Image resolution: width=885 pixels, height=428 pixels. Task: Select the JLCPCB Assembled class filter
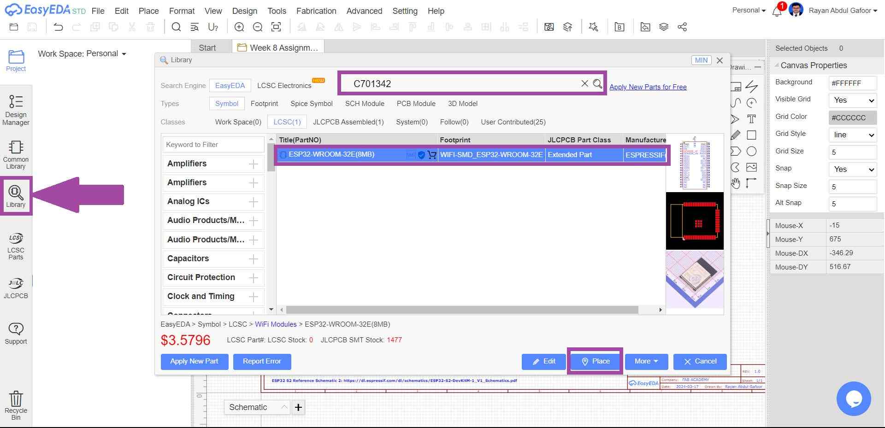tap(348, 122)
